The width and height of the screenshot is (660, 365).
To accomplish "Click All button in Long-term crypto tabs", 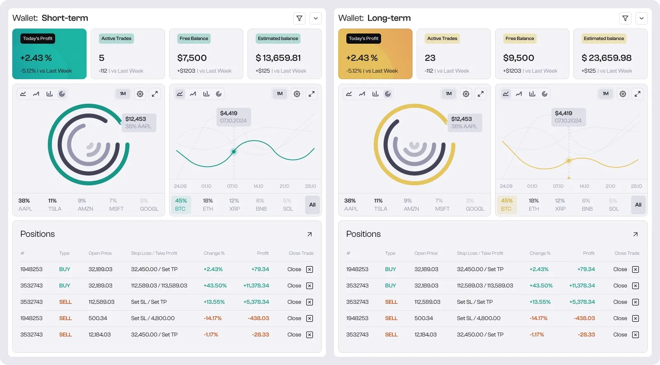I will [638, 205].
